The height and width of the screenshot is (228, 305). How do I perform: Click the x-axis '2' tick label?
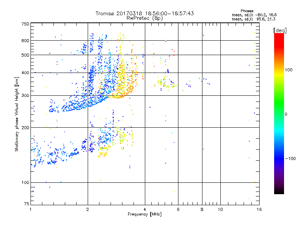pos(88,209)
